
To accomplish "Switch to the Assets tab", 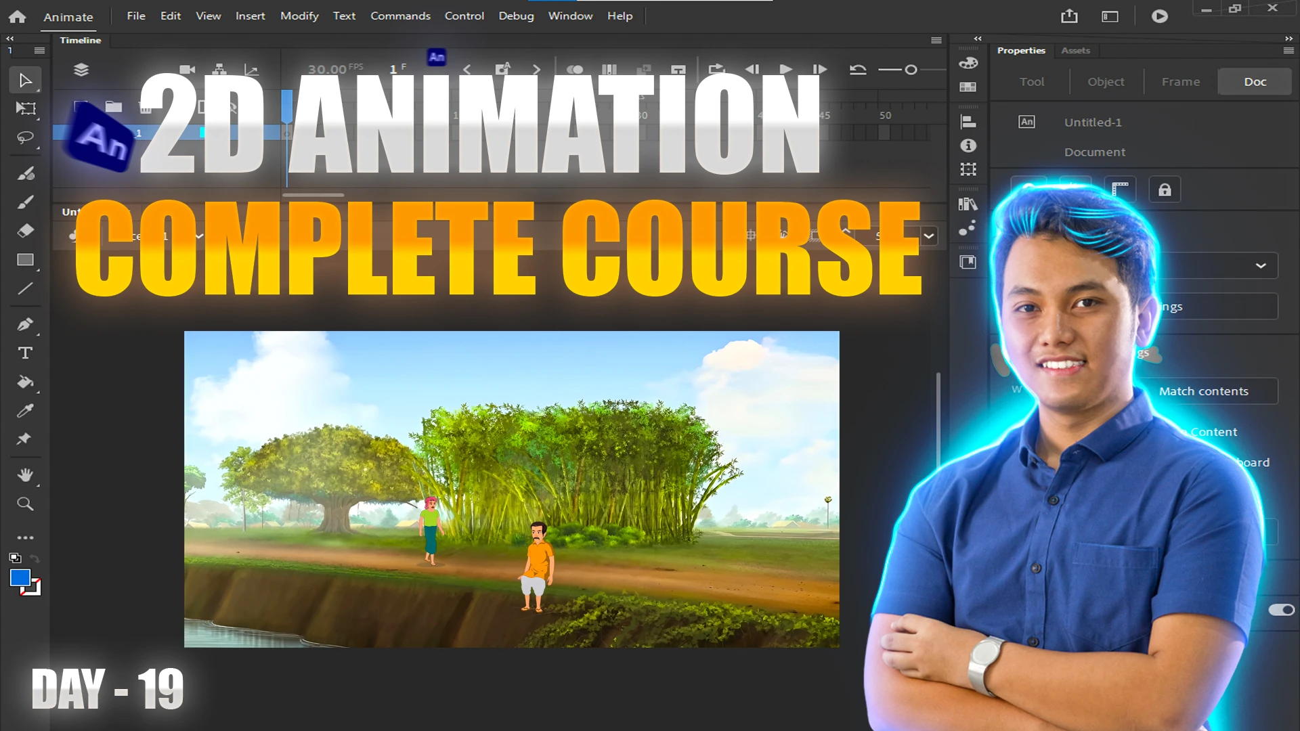I will [x=1075, y=51].
